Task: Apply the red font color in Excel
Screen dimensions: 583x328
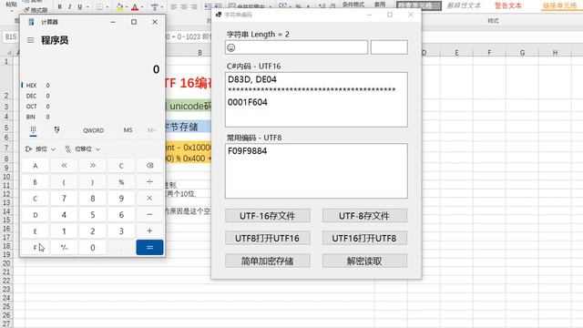Action: [x=135, y=6]
